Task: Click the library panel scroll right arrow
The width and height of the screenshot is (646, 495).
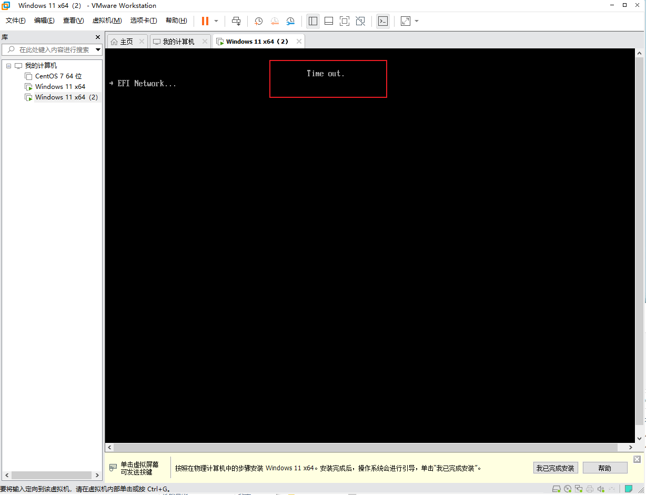Action: [97, 475]
